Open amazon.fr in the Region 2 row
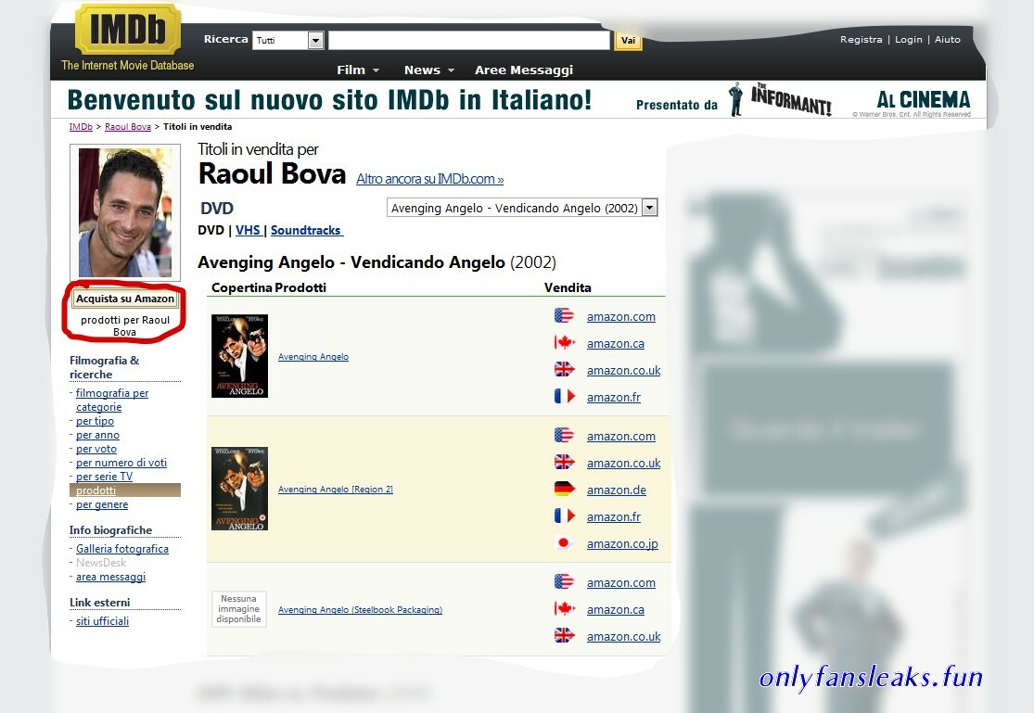 [x=613, y=517]
